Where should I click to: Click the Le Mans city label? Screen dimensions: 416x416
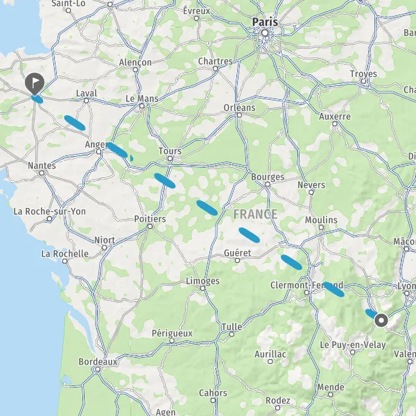(x=142, y=98)
